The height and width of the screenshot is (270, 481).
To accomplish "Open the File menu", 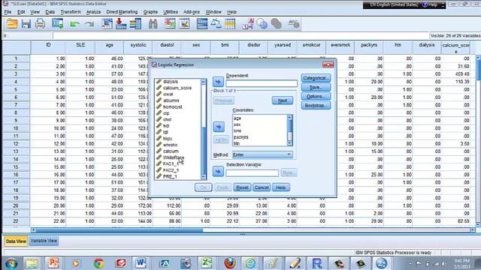I will pyautogui.click(x=8, y=12).
